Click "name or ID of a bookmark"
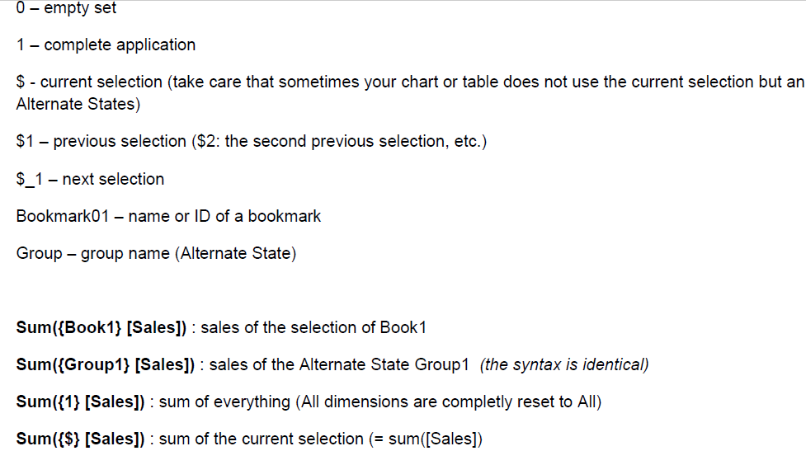 224,216
